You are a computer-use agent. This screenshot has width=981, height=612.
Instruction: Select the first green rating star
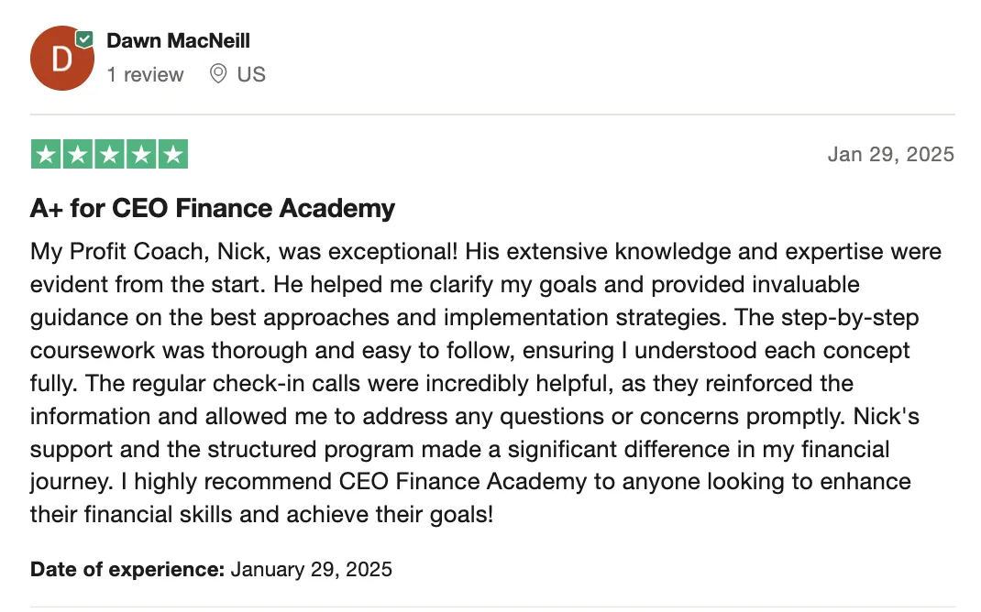[46, 155]
